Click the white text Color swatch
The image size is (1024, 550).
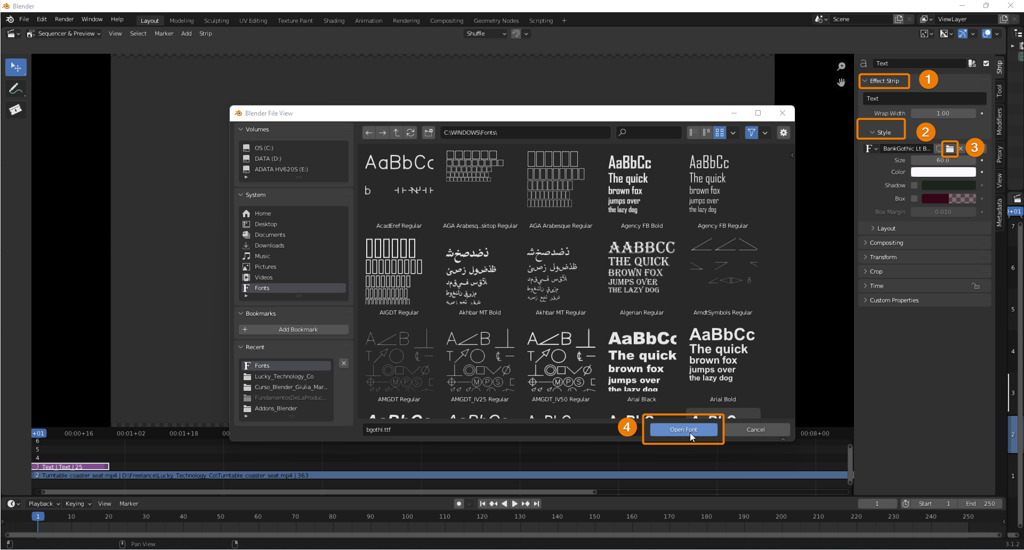coord(943,172)
